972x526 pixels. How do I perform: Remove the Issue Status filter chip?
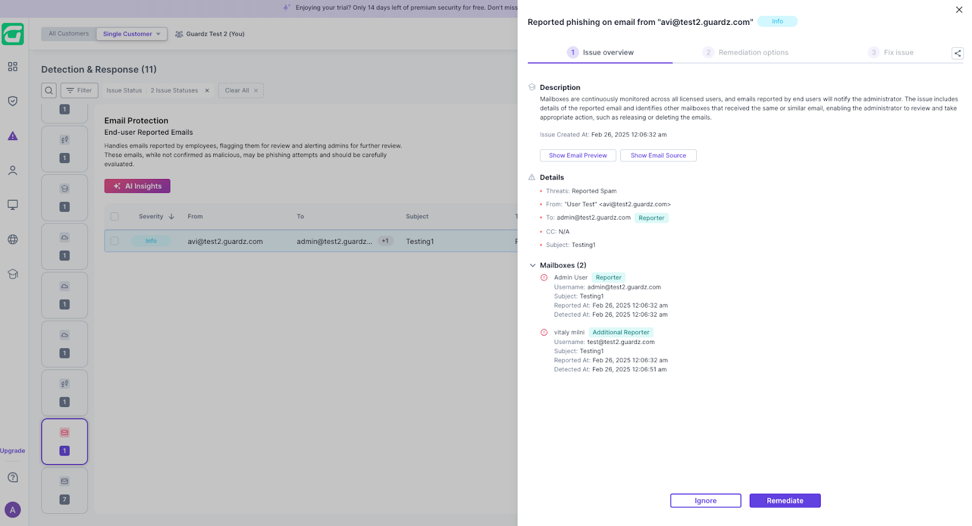pyautogui.click(x=207, y=90)
